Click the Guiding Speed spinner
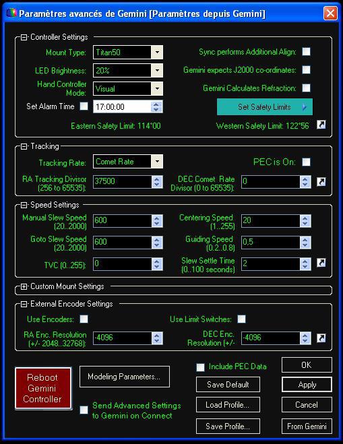Image resolution: width=343 pixels, height=444 pixels. [305, 243]
